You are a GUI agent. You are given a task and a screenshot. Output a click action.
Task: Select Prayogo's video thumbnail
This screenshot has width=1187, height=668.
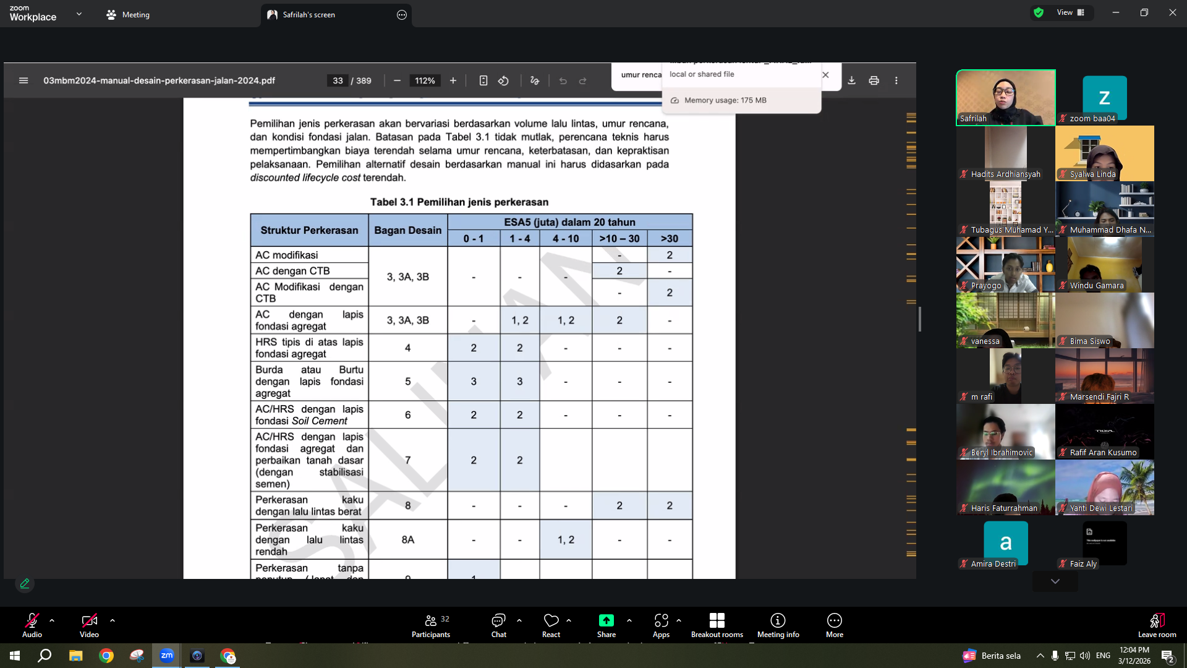pos(1006,265)
